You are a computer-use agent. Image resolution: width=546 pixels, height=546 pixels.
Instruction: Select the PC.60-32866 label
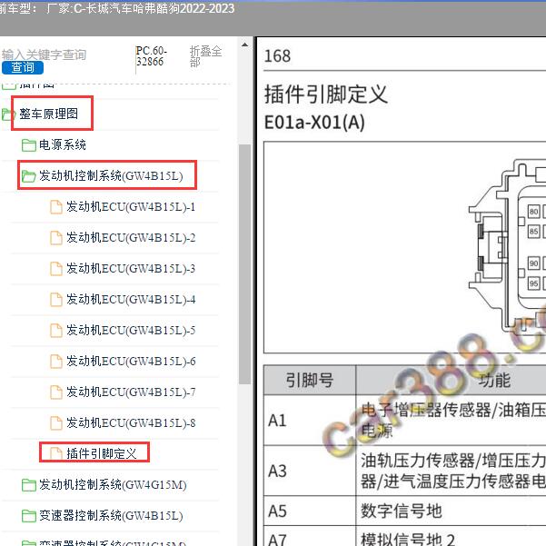152,56
